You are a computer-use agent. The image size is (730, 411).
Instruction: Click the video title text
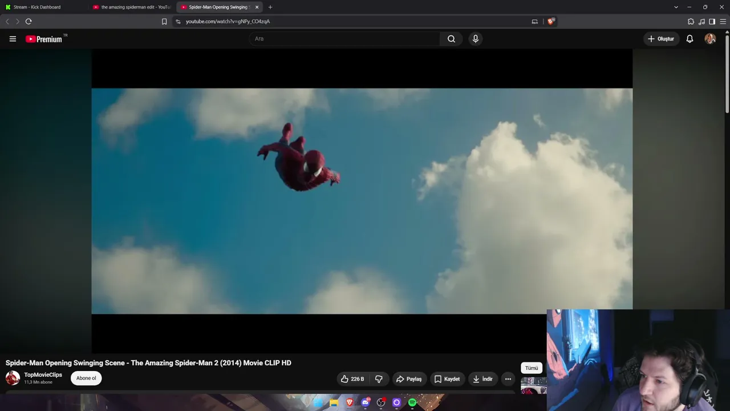(x=148, y=363)
